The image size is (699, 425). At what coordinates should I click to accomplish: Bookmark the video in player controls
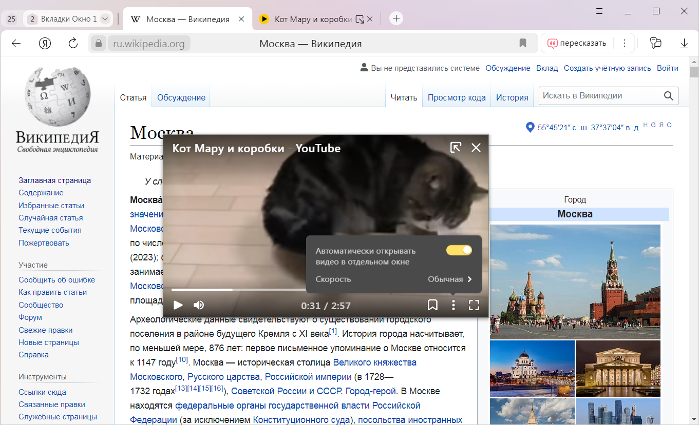tap(432, 306)
